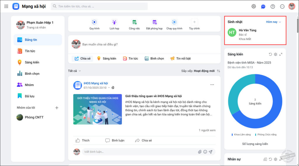Open the post thumbnail image
Image resolution: width=299 pixels, height=166 pixels.
(x=98, y=109)
